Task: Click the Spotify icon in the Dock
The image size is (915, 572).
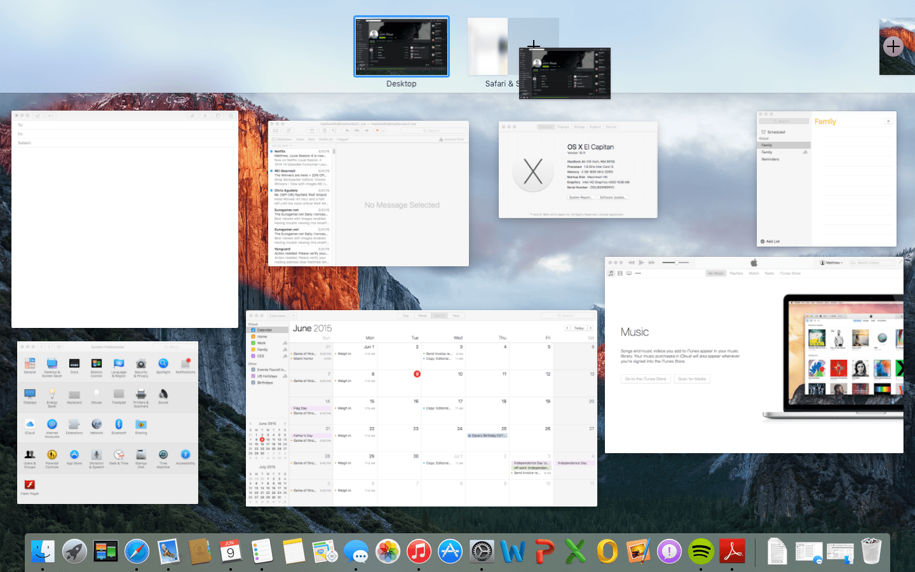Action: click(x=701, y=552)
